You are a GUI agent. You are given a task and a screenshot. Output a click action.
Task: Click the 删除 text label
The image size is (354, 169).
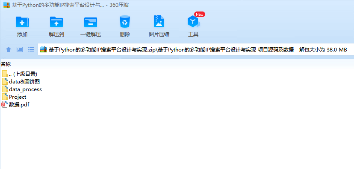125,34
